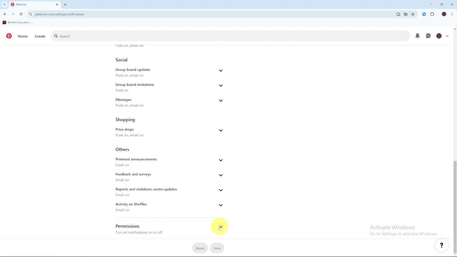Expand Pinterest announcements settings
Viewport: 457px width, 257px height.
221,160
